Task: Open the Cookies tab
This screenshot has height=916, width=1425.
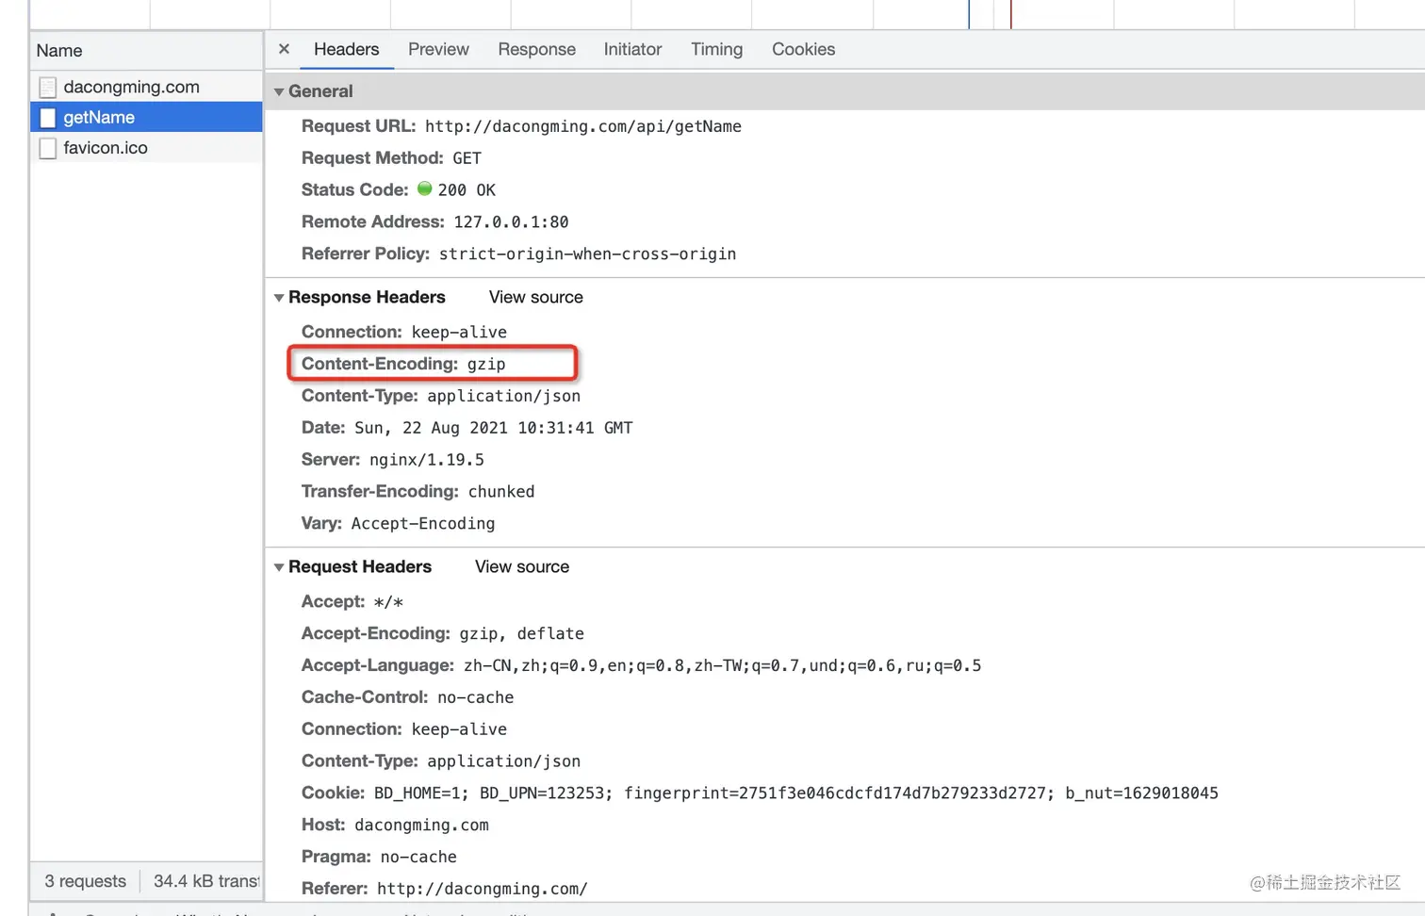Action: (x=804, y=49)
